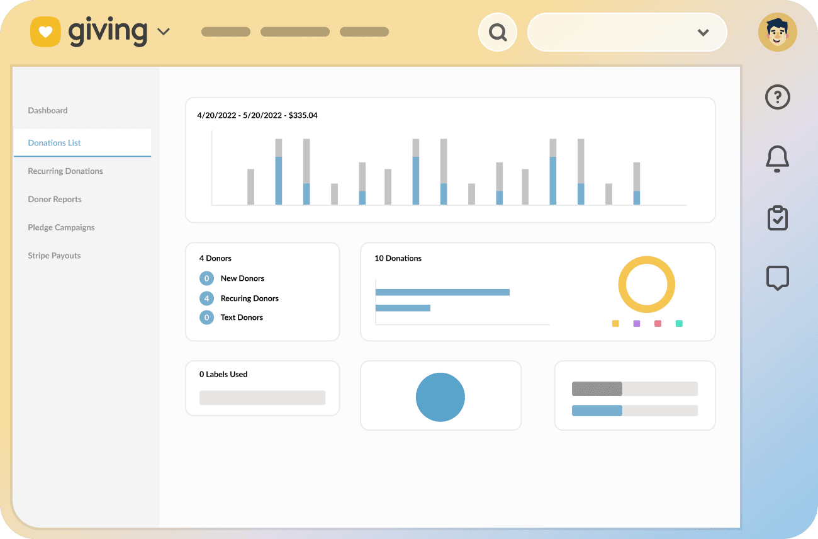Open the search panel
Screen dimensions: 818x539
[x=498, y=31]
